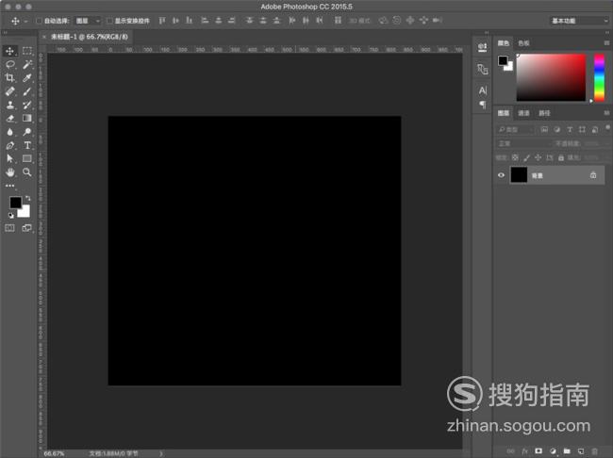Image resolution: width=613 pixels, height=458 pixels.
Task: Enable the 自动选择 checkbox
Action: 39,21
